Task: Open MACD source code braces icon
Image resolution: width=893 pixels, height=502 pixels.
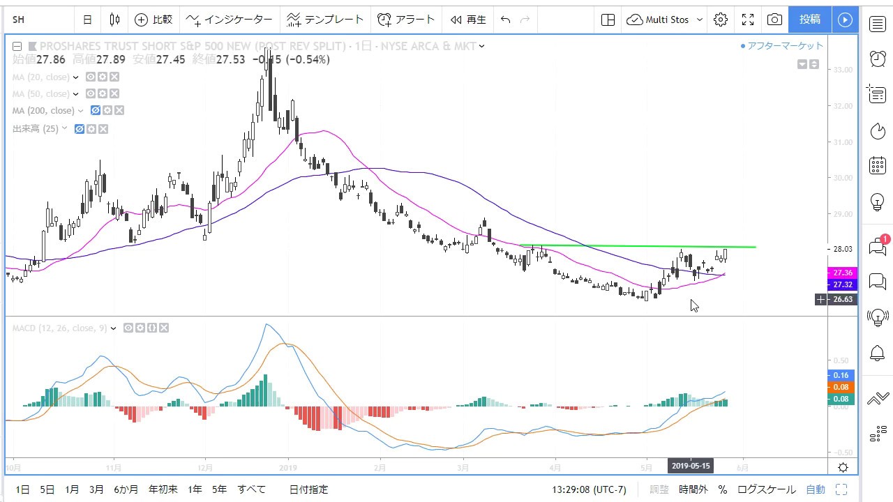Action: (151, 328)
